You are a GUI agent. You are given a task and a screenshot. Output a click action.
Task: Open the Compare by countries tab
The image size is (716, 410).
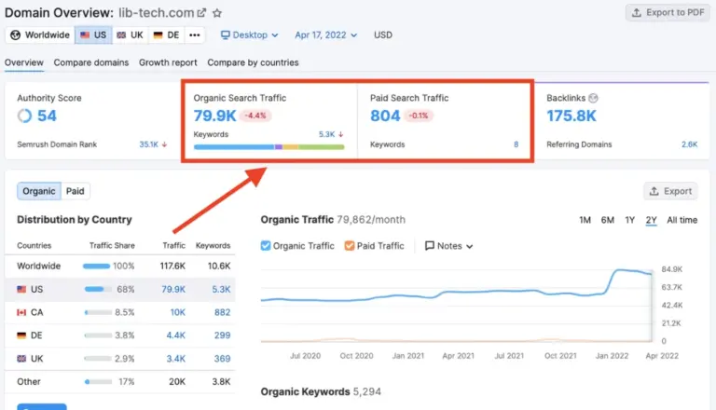(x=253, y=62)
